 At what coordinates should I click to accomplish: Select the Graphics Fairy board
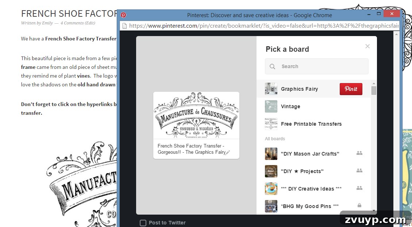[x=313, y=89]
